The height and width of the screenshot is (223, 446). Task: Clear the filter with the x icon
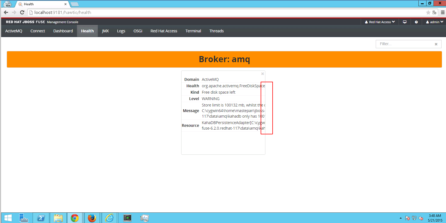436,44
